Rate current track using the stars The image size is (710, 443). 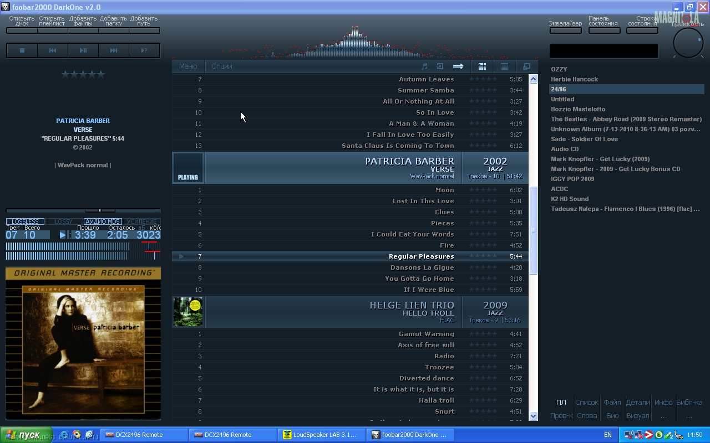point(83,74)
